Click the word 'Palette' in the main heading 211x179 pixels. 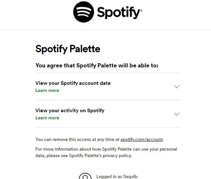pos(85,49)
